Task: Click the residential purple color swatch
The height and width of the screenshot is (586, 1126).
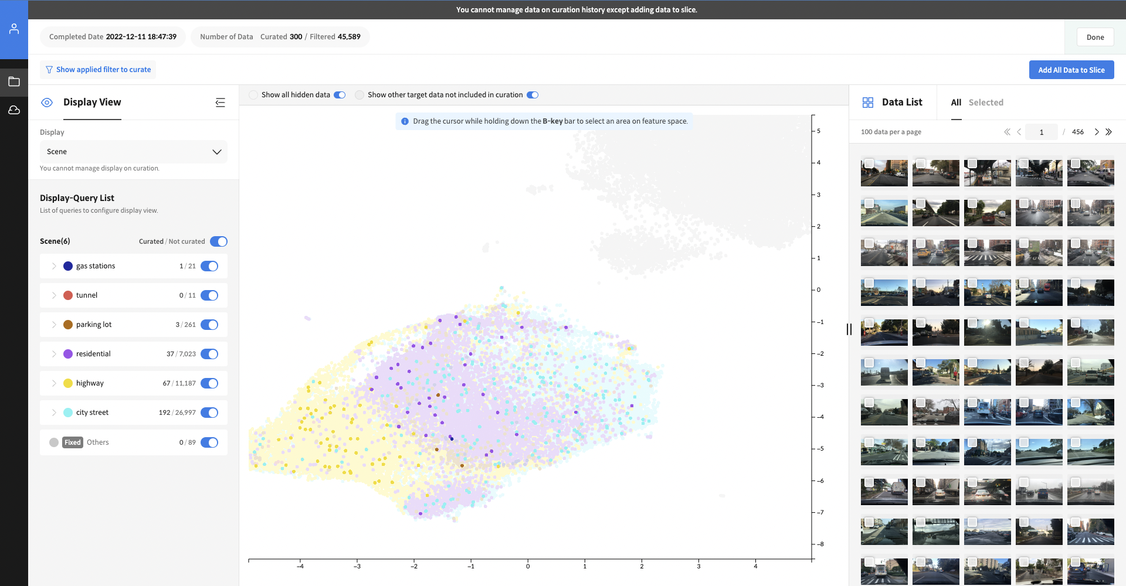Action: 68,354
